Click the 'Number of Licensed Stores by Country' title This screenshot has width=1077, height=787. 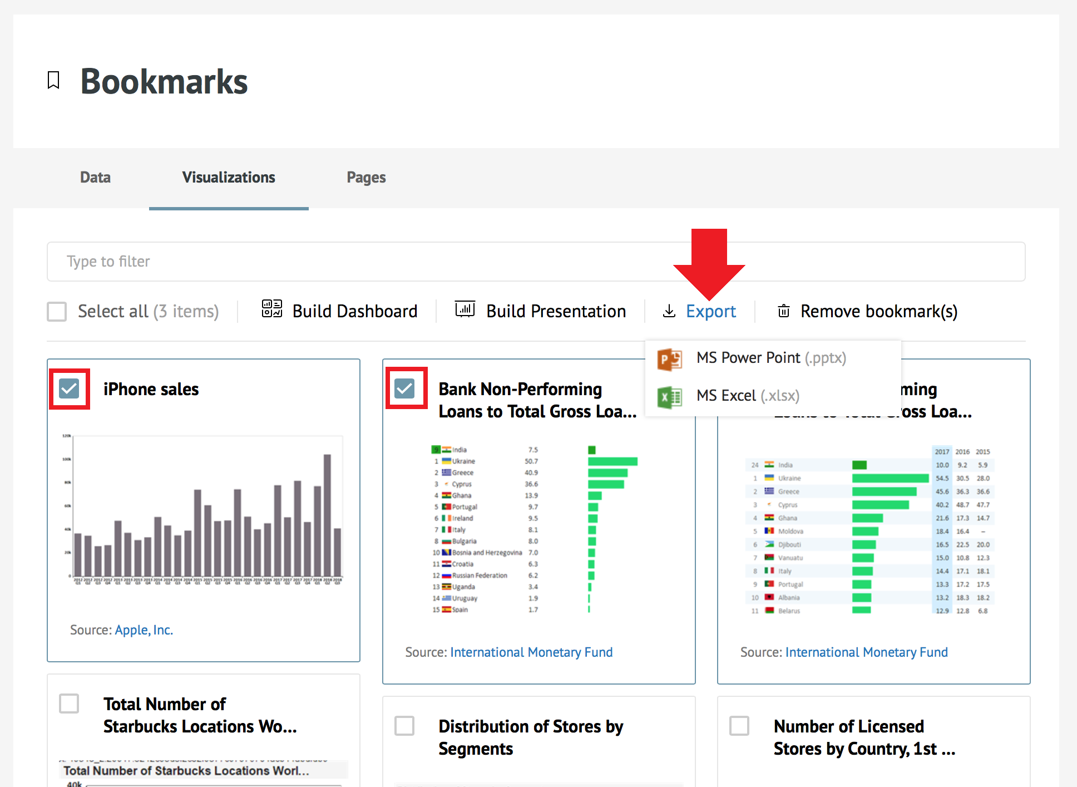point(864,737)
